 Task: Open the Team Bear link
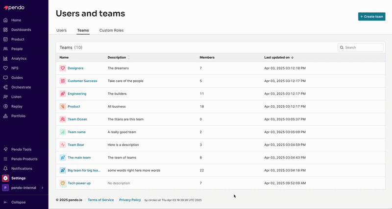point(76,145)
